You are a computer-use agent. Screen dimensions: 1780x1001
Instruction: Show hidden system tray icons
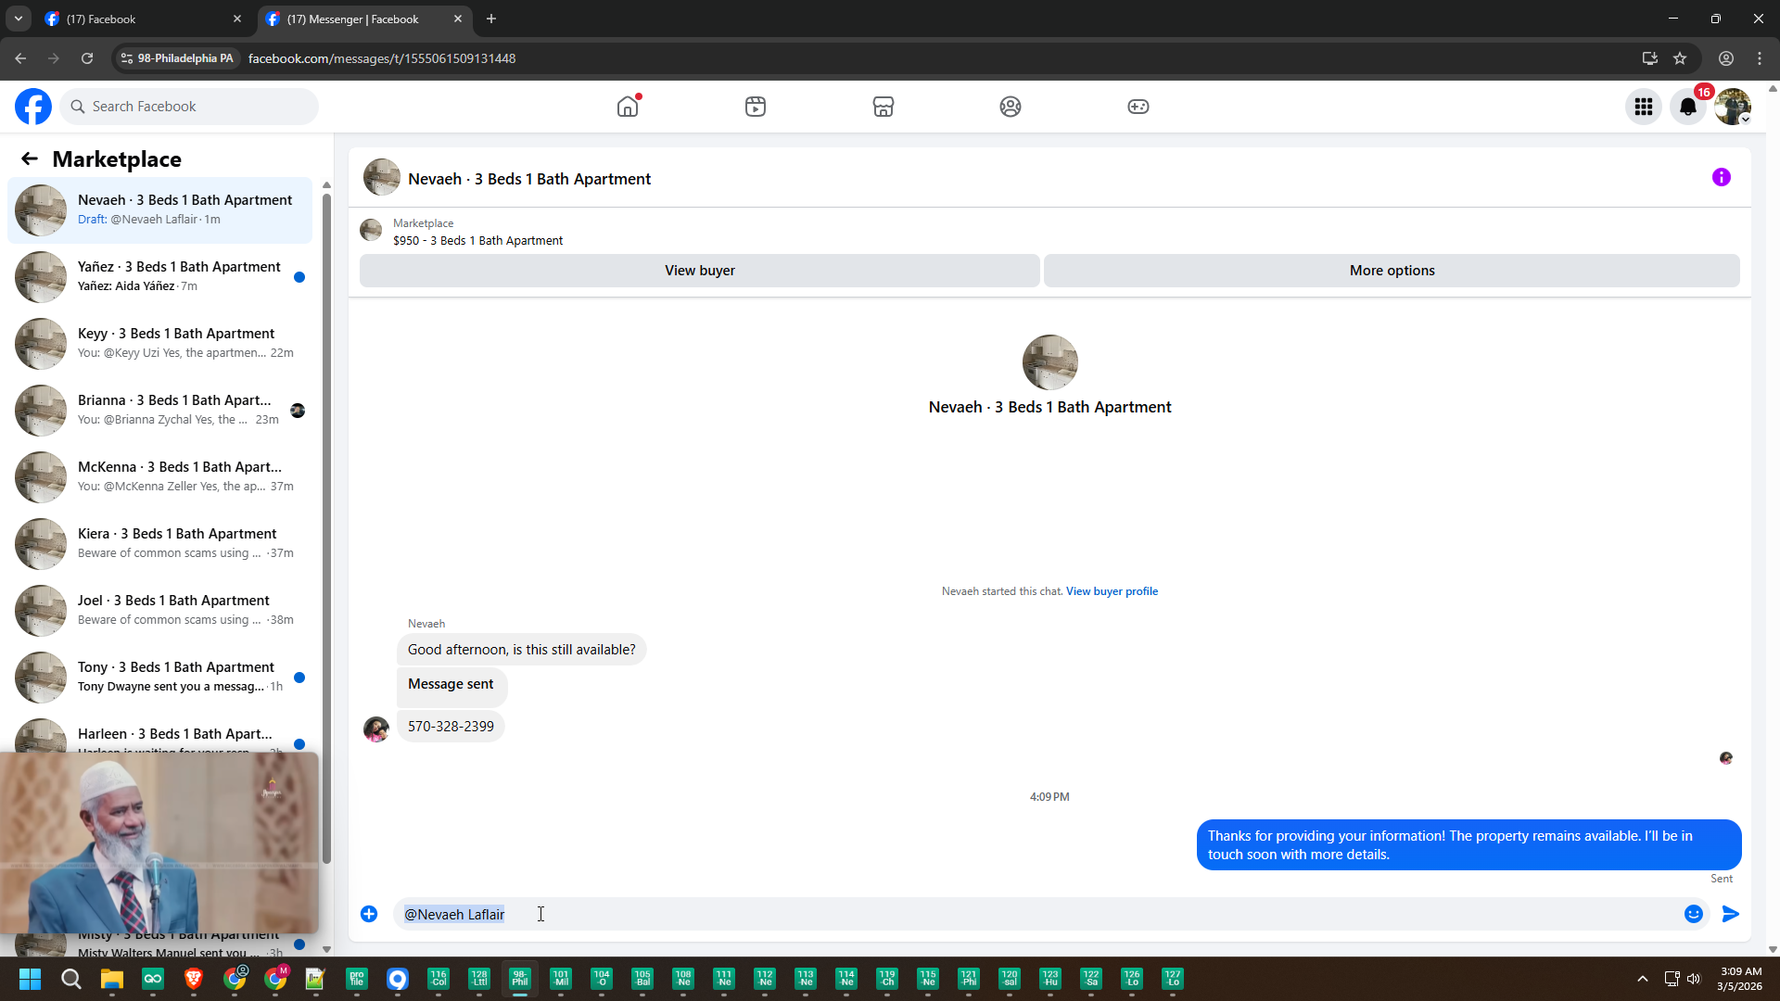point(1643,979)
